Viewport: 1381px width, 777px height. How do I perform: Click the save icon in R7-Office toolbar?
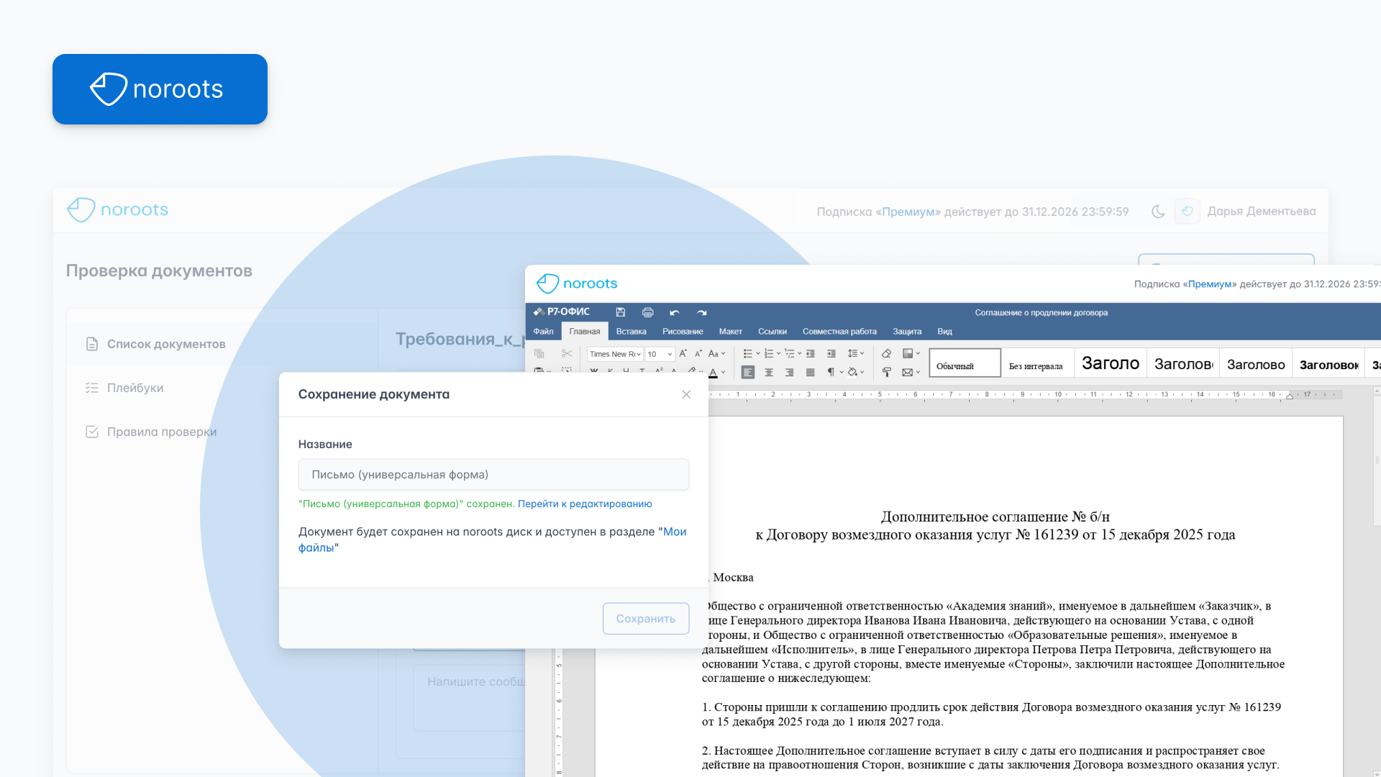[x=620, y=312]
